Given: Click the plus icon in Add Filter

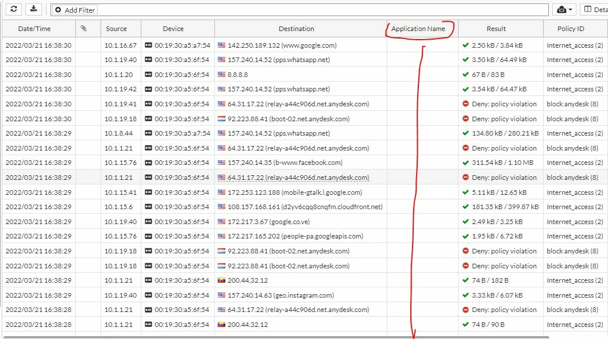Looking at the screenshot, I should 58,10.
